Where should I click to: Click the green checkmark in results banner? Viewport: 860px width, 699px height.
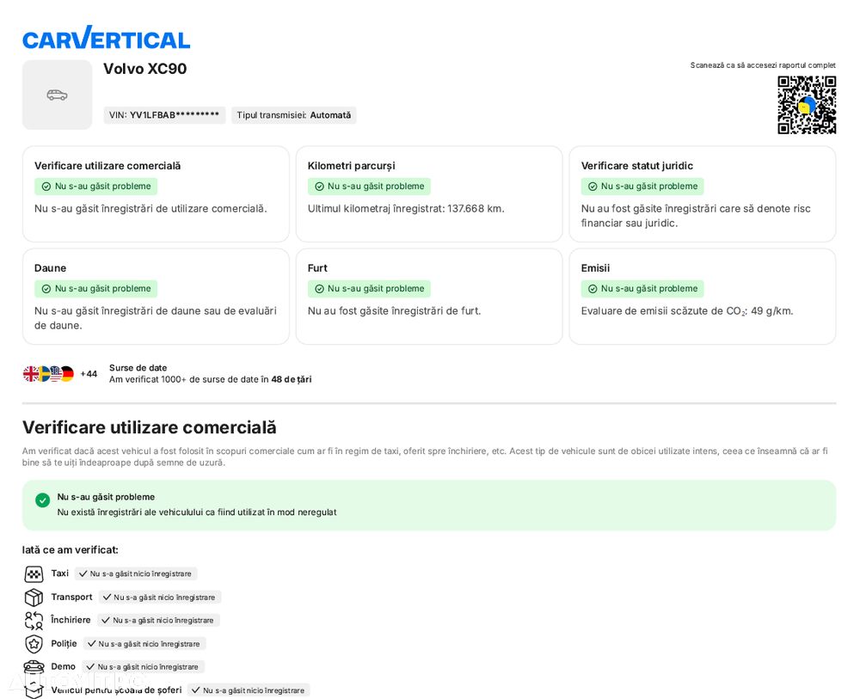tap(43, 500)
